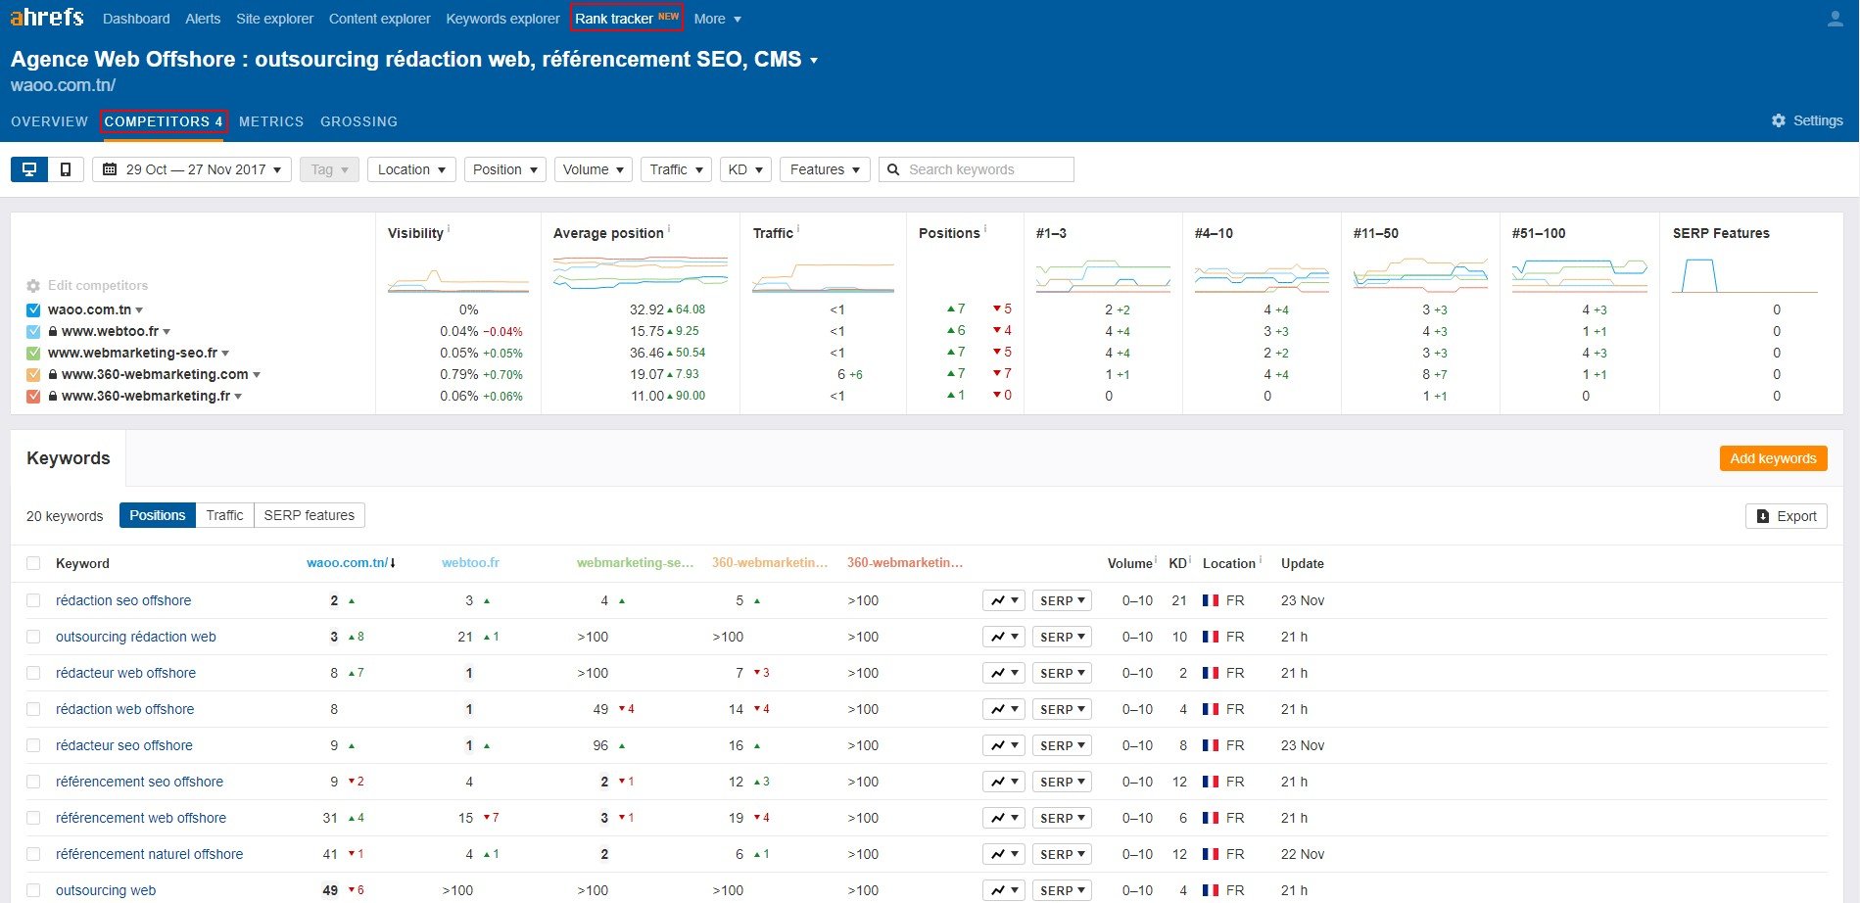Open the project title dropdown arrow

click(x=813, y=61)
